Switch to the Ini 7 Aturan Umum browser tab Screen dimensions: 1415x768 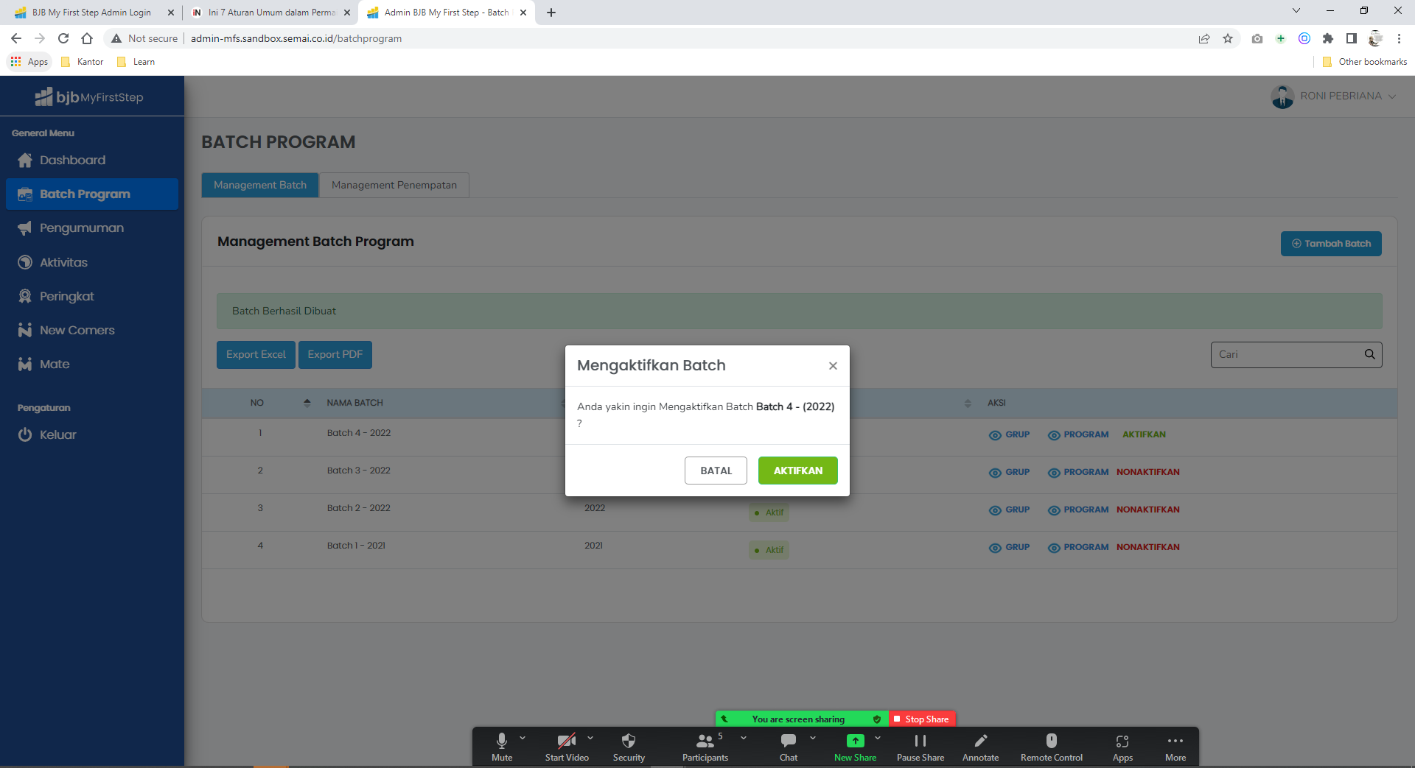pos(270,13)
